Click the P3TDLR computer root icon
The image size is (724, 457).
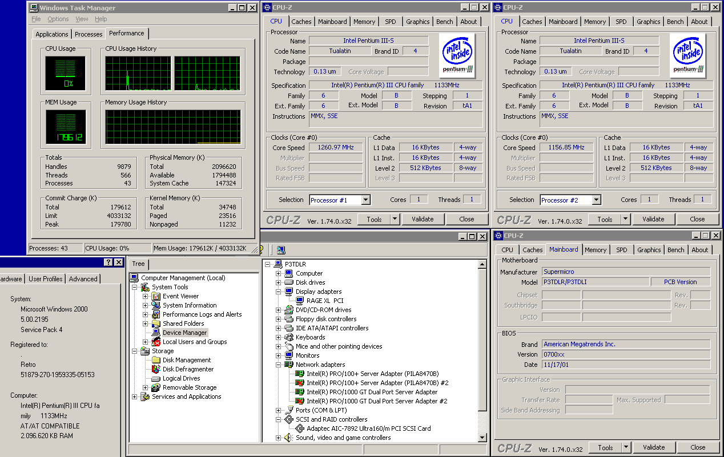pyautogui.click(x=279, y=264)
